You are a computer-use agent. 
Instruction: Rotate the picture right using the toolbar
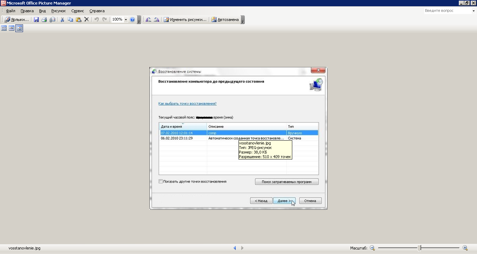[156, 20]
